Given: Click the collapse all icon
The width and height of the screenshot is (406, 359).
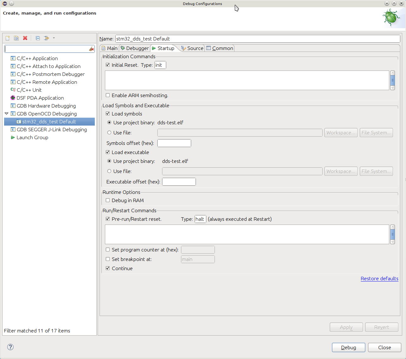Looking at the screenshot, I should 38,38.
